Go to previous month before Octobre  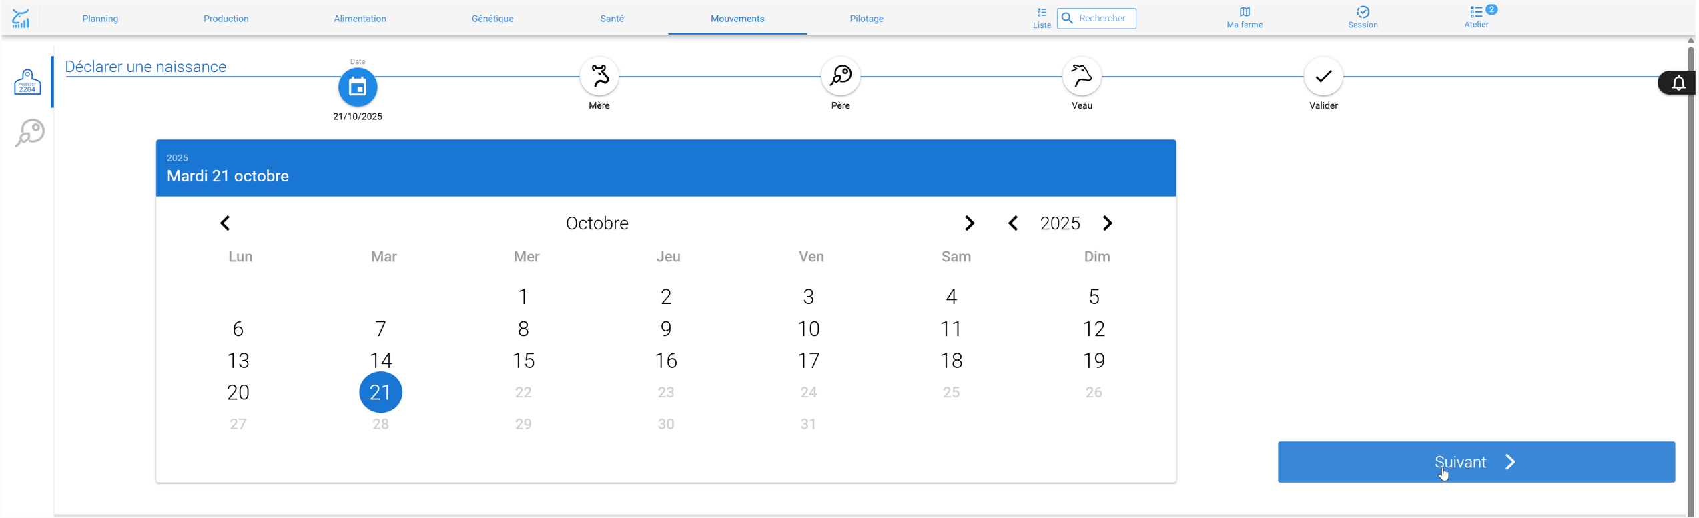coord(226,223)
